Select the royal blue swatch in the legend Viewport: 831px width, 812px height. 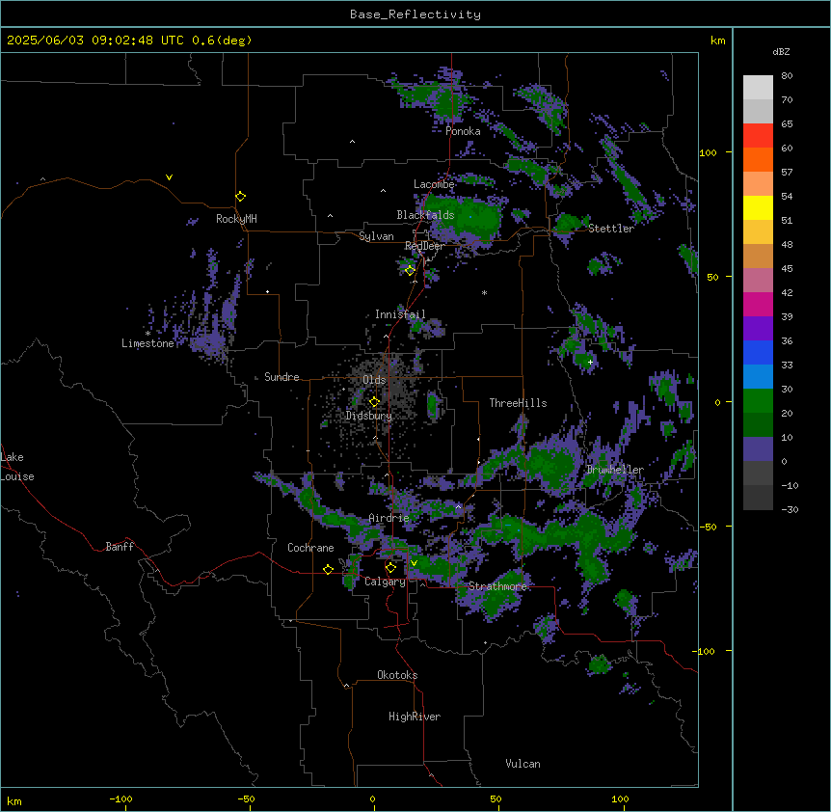click(758, 352)
